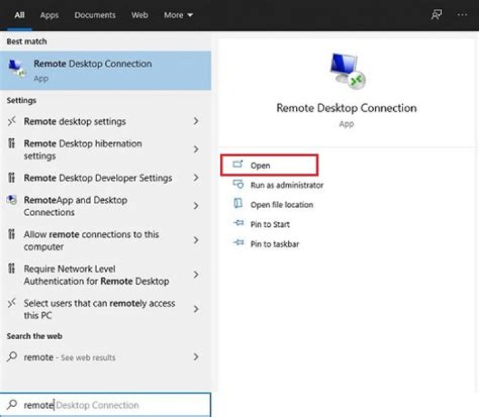Screen dimensions: 479x417
Task: Choose Run as administrator
Action: click(287, 185)
